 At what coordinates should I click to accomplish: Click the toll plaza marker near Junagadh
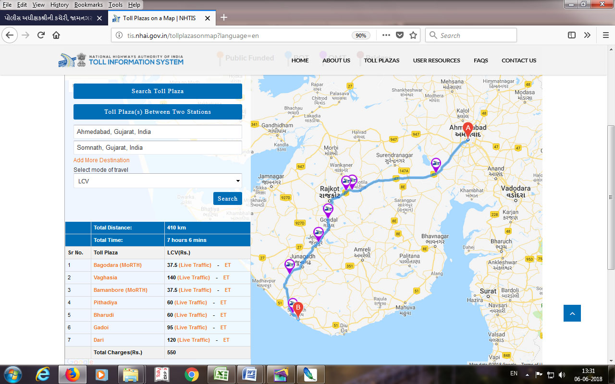290,265
